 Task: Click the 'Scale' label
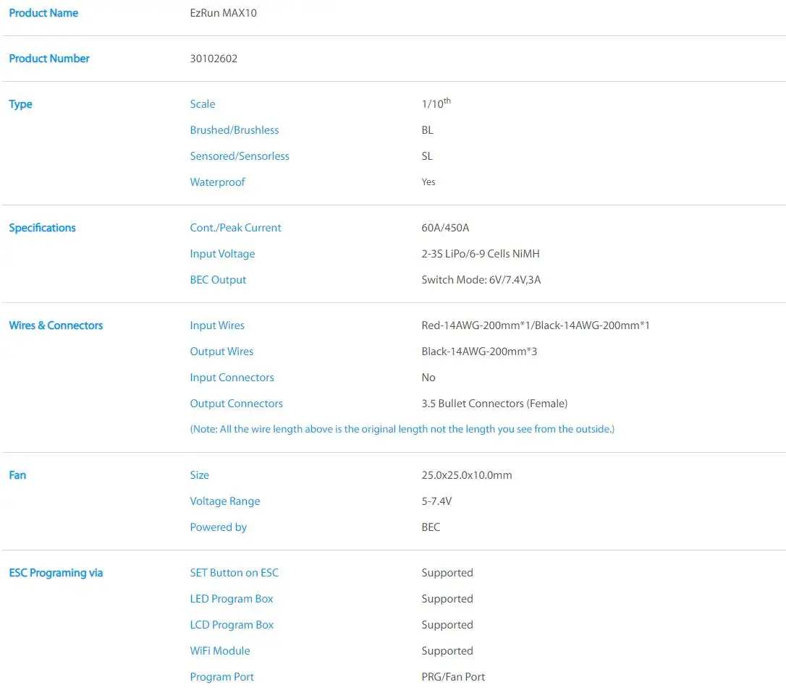(203, 104)
